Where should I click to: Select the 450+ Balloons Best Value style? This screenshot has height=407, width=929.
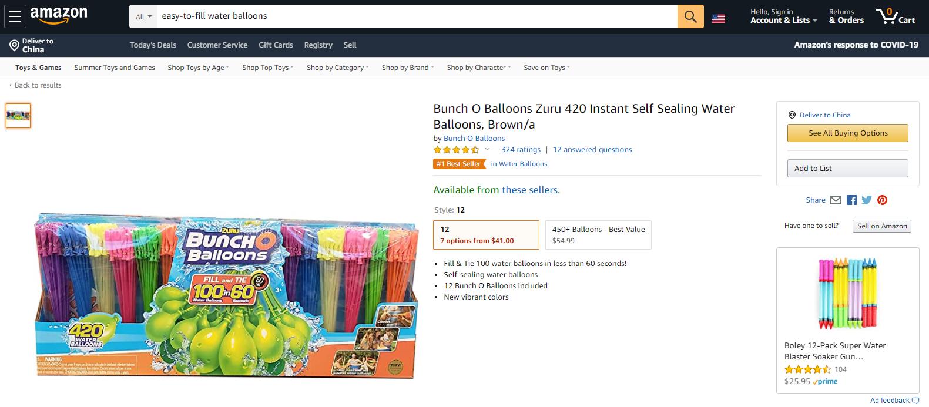pyautogui.click(x=598, y=234)
